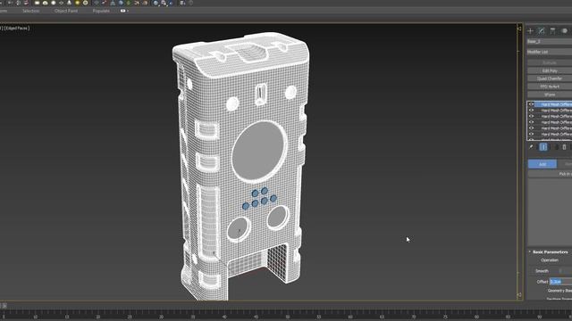Click the checkered diamond toolbar icon
This screenshot has height=321, width=572.
tap(97, 3)
